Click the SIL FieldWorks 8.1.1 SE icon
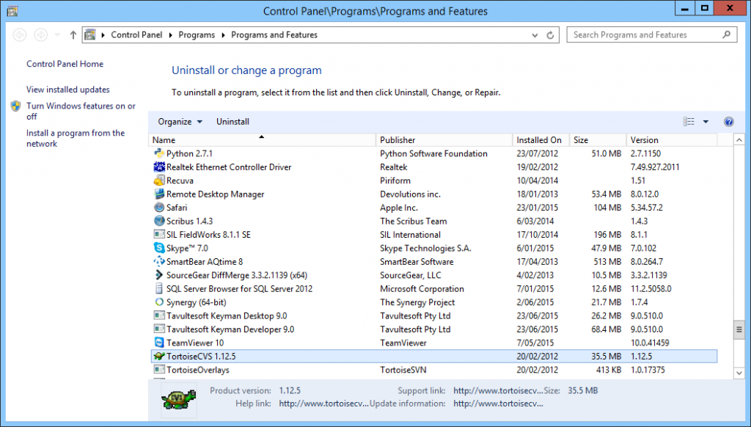The image size is (751, 427). [159, 234]
